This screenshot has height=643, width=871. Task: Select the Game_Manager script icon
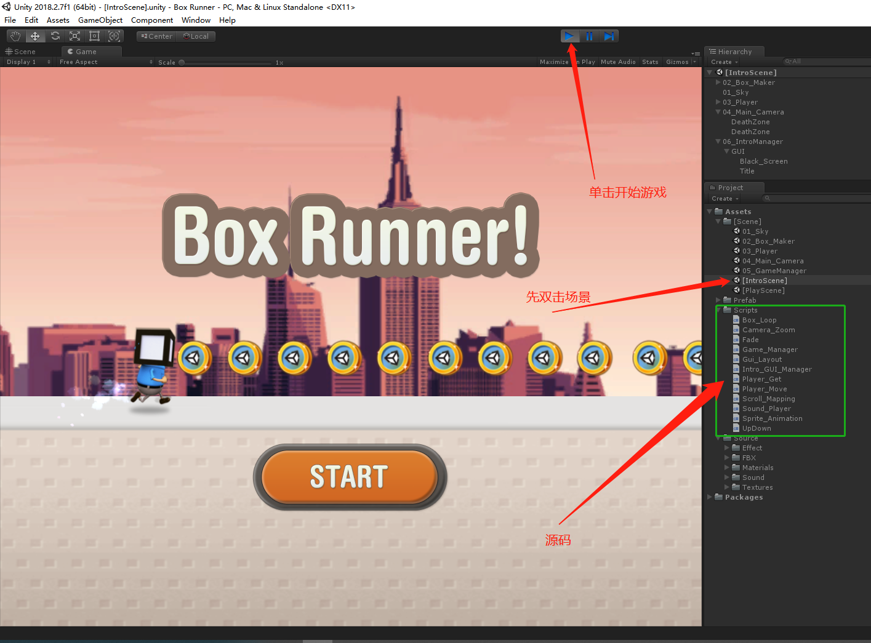[736, 349]
